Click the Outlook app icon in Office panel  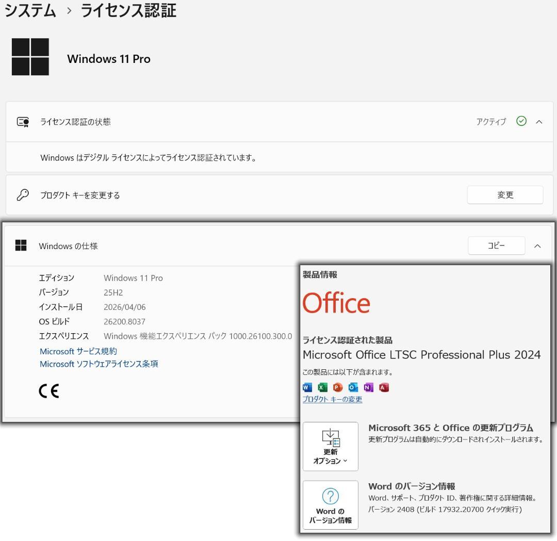(353, 387)
